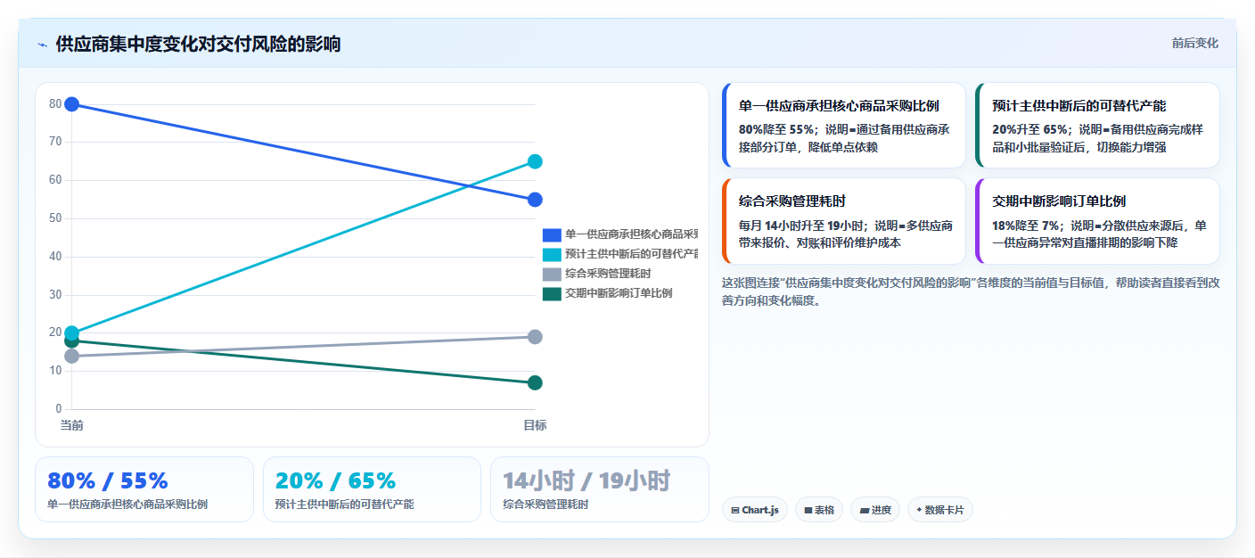Open the 单一供应商承担核心商品采购比例 info card
Screen dimensions: 1255x558
844,125
